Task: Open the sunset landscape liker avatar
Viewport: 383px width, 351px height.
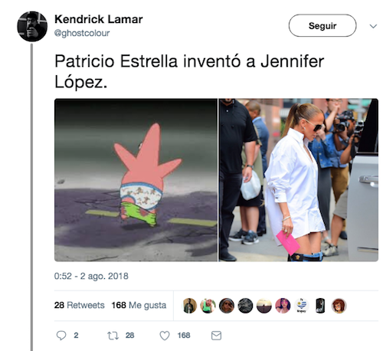Action: point(264,306)
